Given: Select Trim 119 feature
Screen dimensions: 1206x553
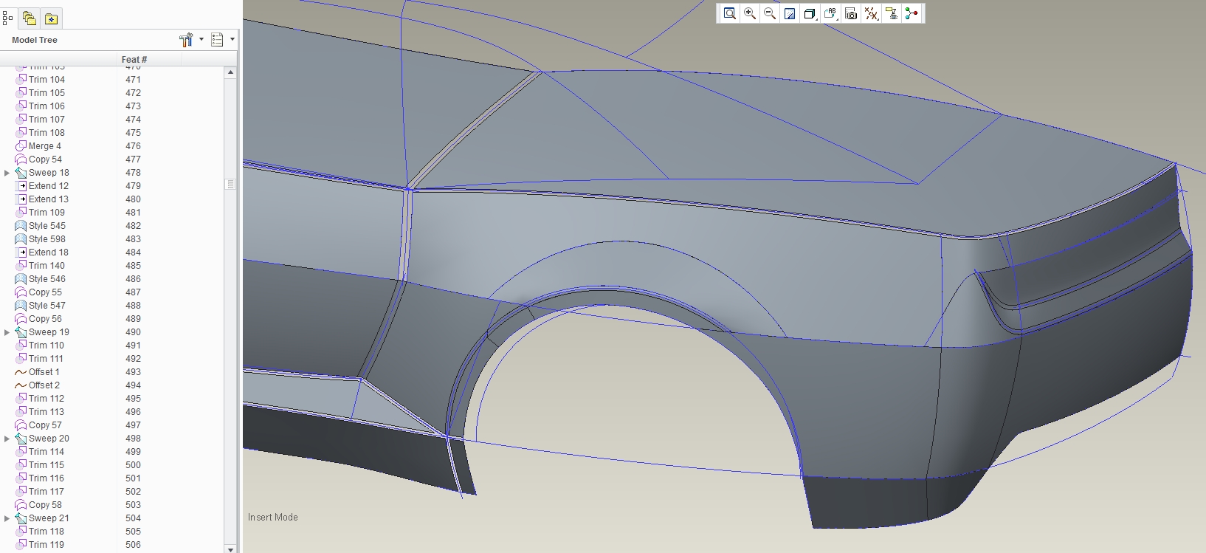Looking at the screenshot, I should click(x=46, y=545).
